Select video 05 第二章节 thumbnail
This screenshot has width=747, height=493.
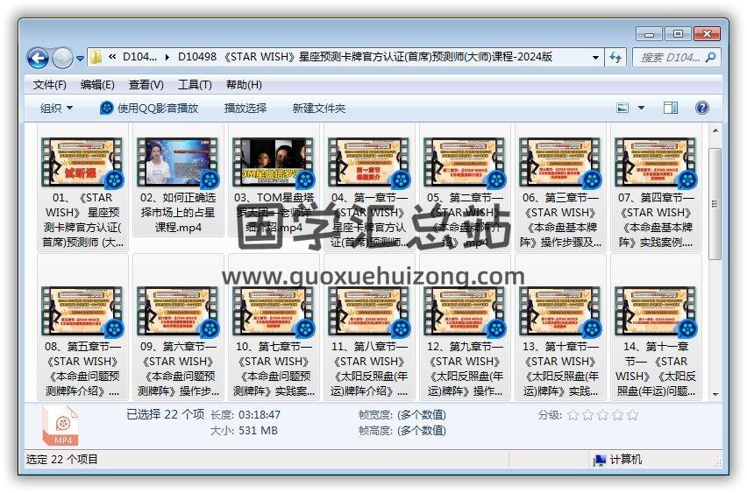[465, 162]
